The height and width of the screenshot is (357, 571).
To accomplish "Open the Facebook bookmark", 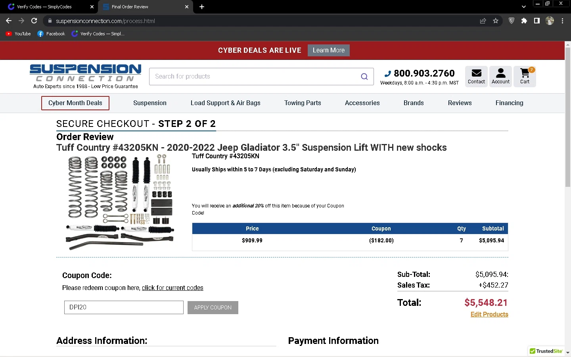I will pos(51,34).
